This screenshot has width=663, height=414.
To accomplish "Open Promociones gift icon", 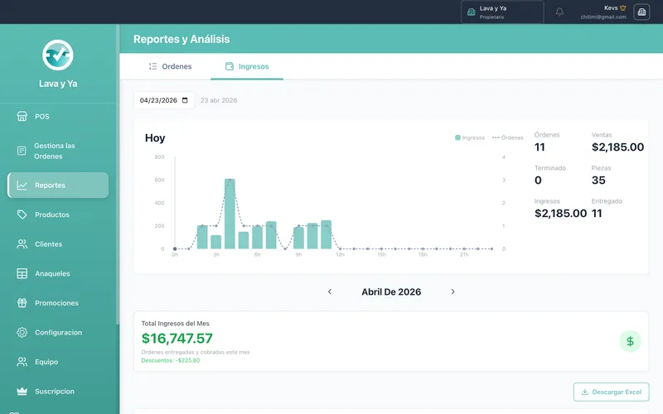I will (22, 303).
